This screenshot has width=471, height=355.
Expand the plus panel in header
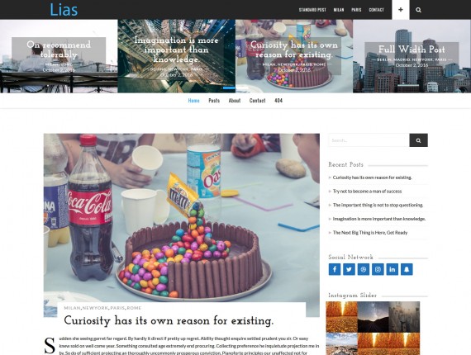(x=401, y=10)
